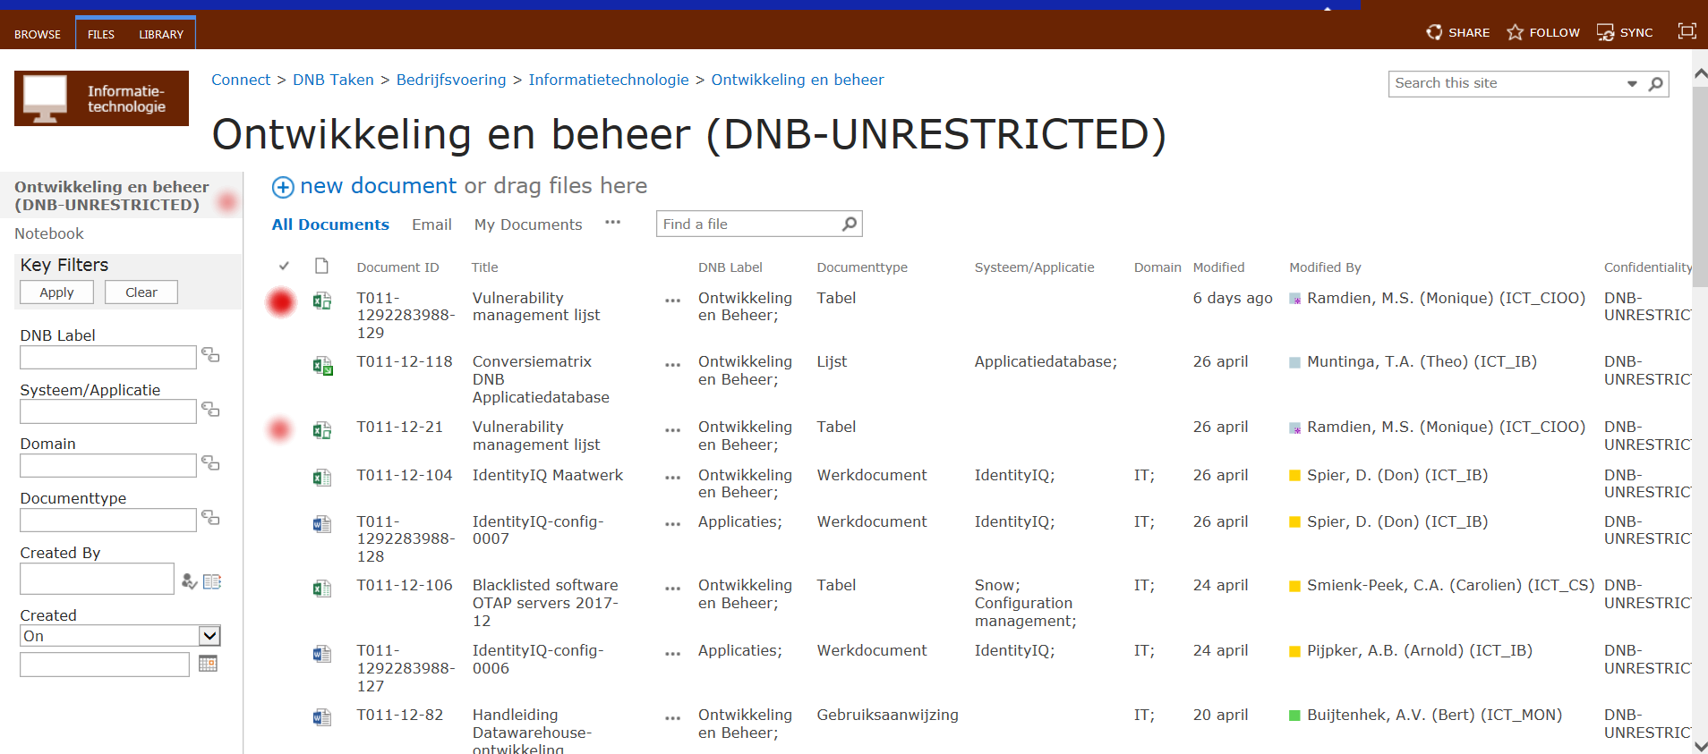The image size is (1708, 754).
Task: Click the DNB Label filter input field
Action: [108, 358]
